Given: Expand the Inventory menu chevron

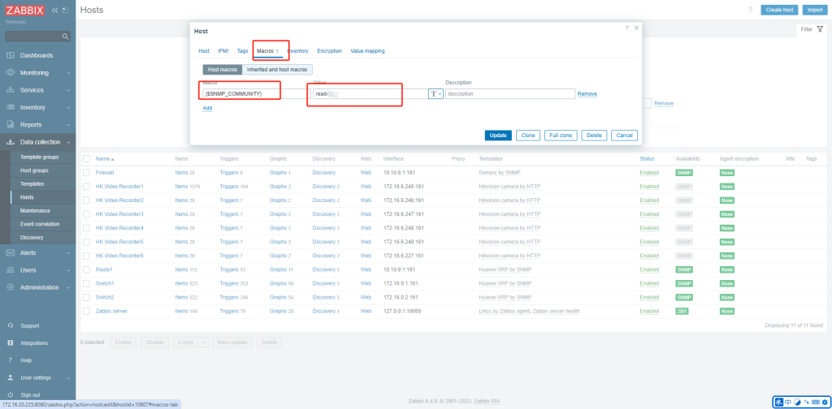Looking at the screenshot, I should [x=68, y=108].
